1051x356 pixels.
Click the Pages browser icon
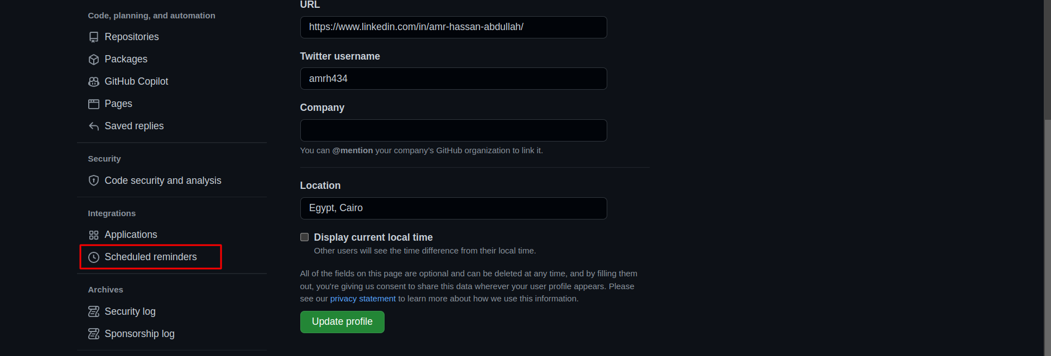pyautogui.click(x=94, y=104)
